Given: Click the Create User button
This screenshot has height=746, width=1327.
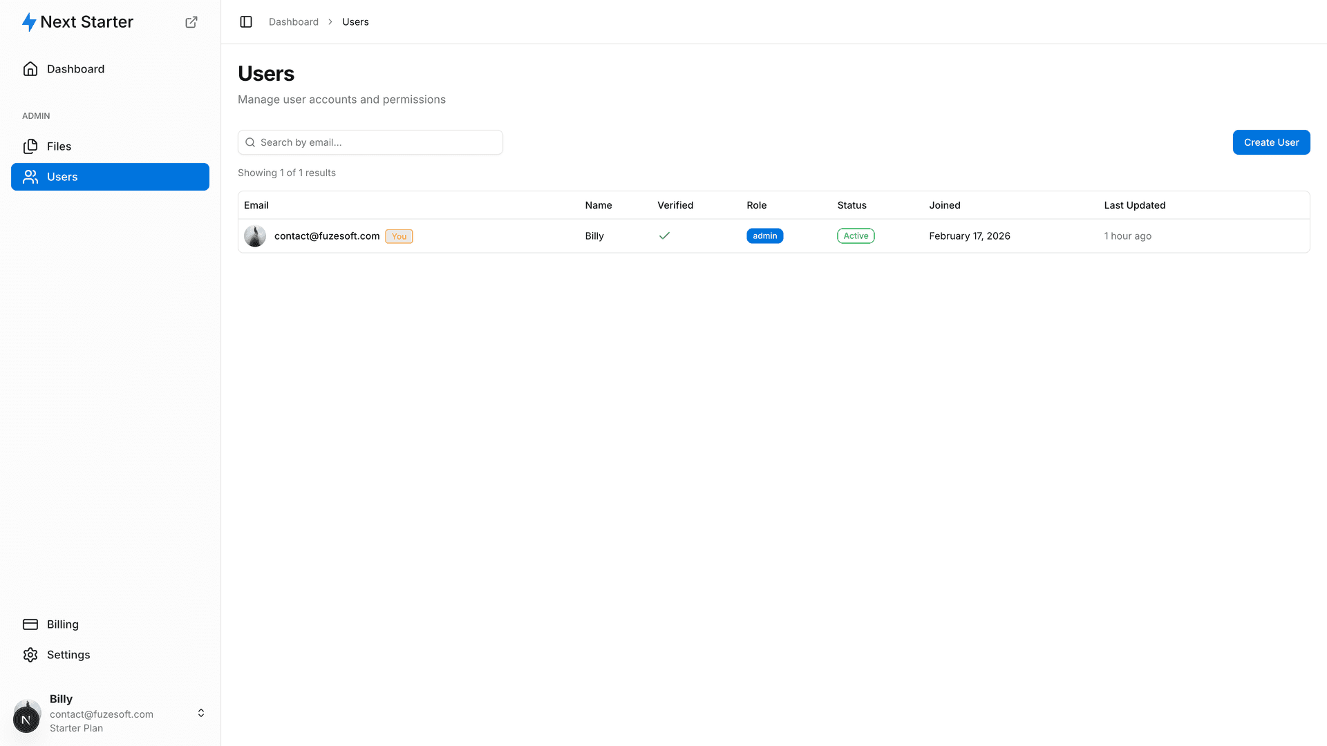Looking at the screenshot, I should (1271, 142).
